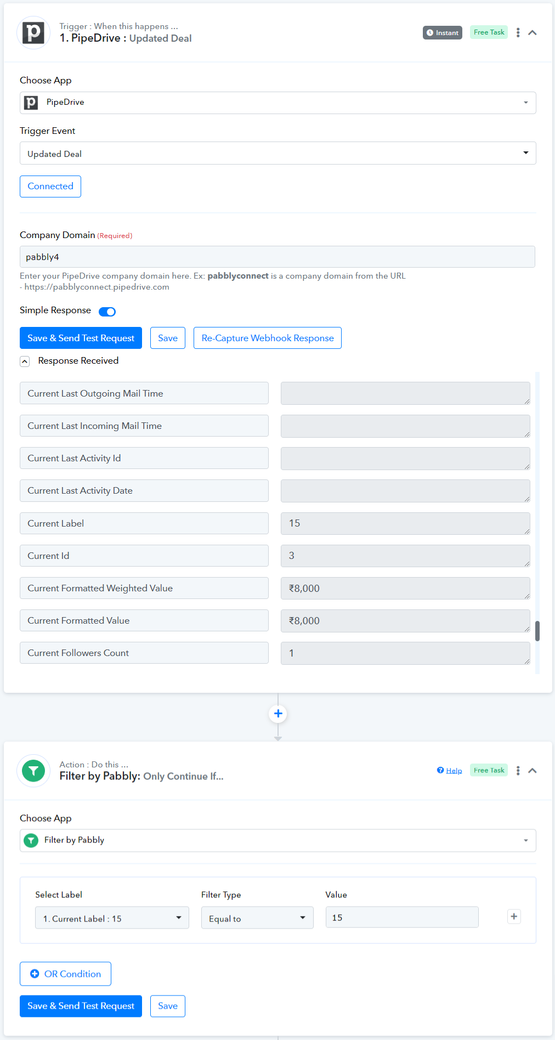Add a step with the plus connector

278,714
